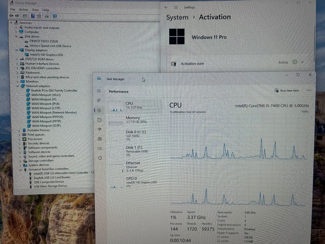Collapse Universal Serial Bus controllers node
Image resolution: width=325 pixels, height=244 pixels.
click(x=20, y=169)
